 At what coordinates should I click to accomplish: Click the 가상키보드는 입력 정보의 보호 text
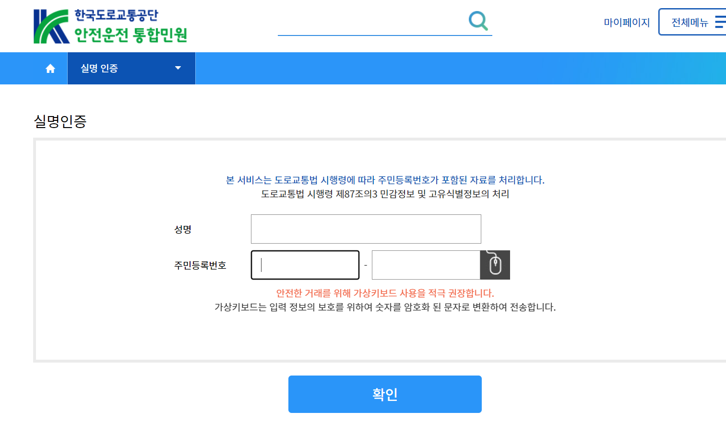(x=385, y=307)
